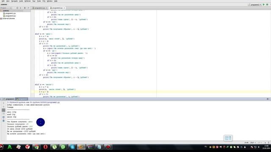Click the 24:40 caret position in status bar
Image resolution: width=271 pixels, height=152 pixels.
(246, 143)
